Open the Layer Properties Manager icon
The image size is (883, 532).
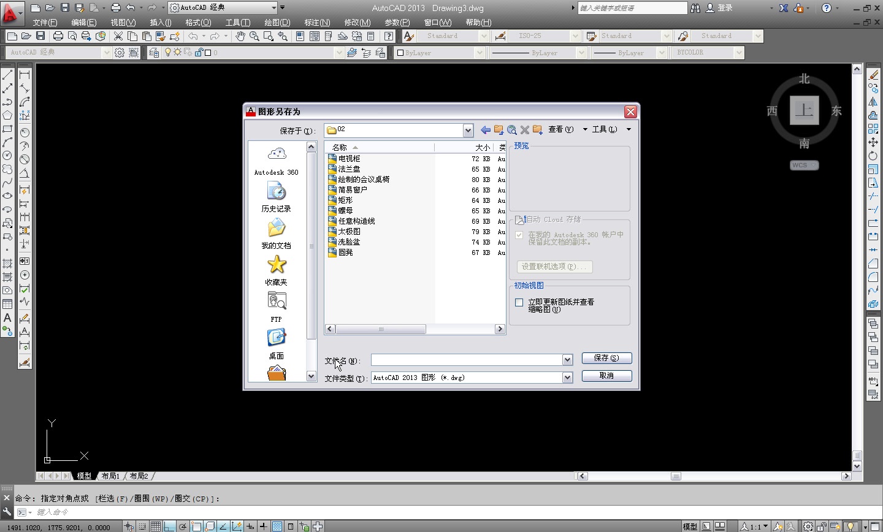coord(154,53)
